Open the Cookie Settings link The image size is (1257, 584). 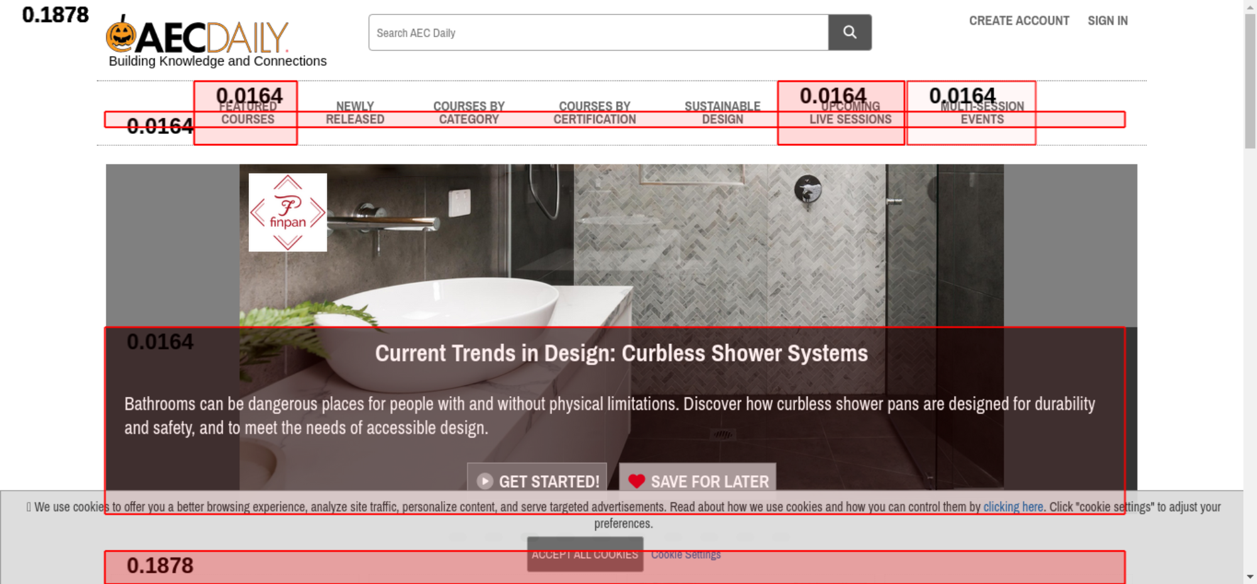click(x=686, y=554)
